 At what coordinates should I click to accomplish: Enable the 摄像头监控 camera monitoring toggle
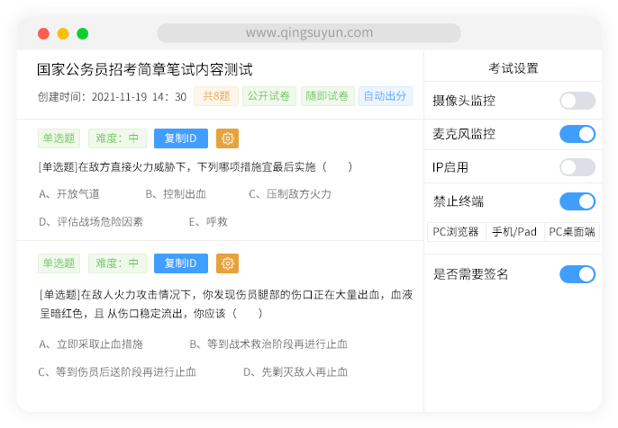click(x=577, y=101)
